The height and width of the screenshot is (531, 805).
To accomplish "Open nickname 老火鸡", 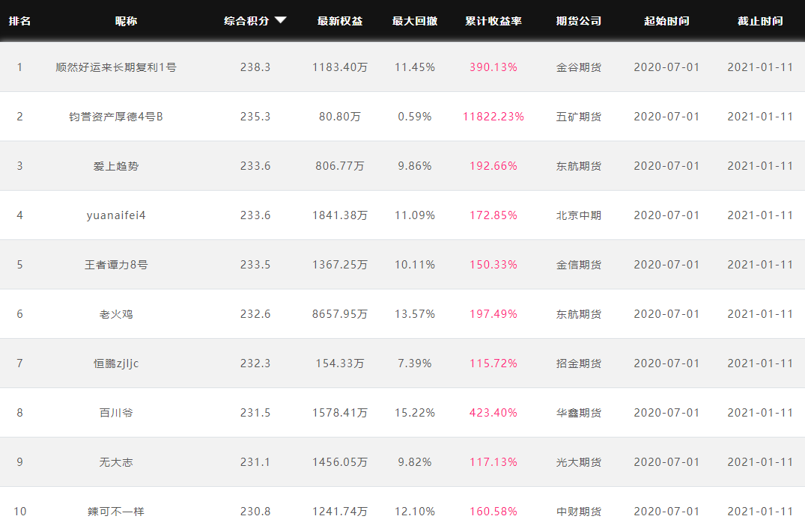I will [x=116, y=314].
